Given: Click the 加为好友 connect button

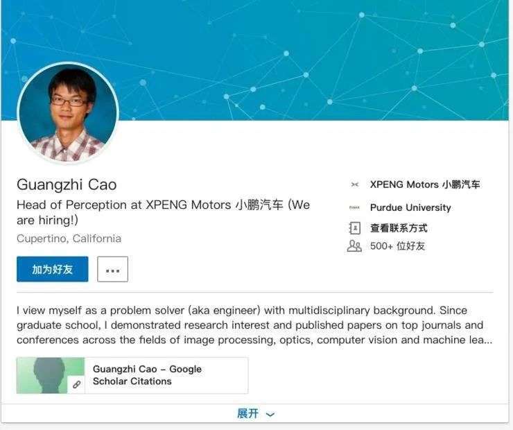Looking at the screenshot, I should pos(53,269).
